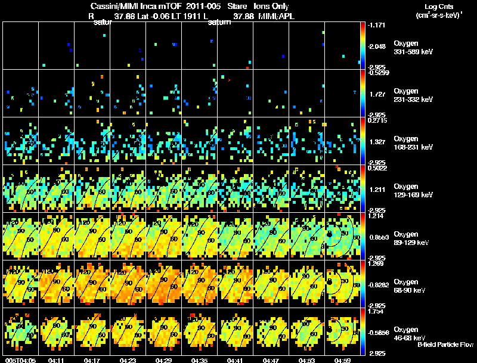Click the Oxygen 129-169 keV row label
Screen dimensions: 477x363
413,191
